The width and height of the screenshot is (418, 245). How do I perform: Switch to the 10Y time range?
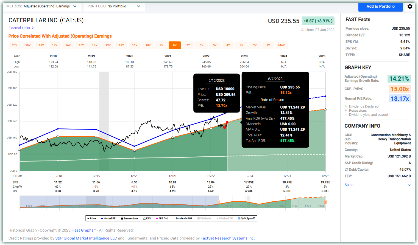148,45
